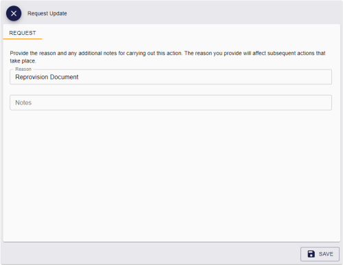
Task: Click the right end of the Notes field
Action: click(326, 102)
